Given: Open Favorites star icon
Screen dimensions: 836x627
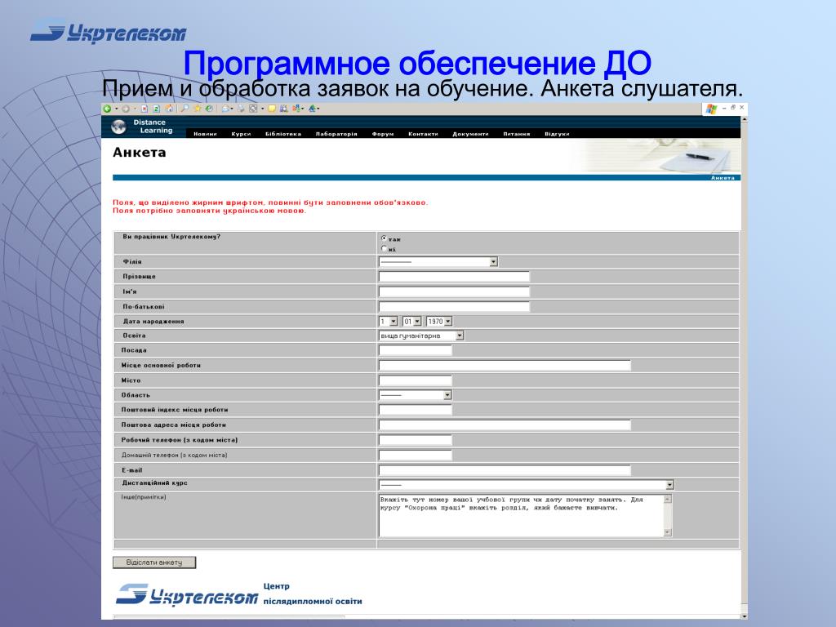Looking at the screenshot, I should click(198, 109).
